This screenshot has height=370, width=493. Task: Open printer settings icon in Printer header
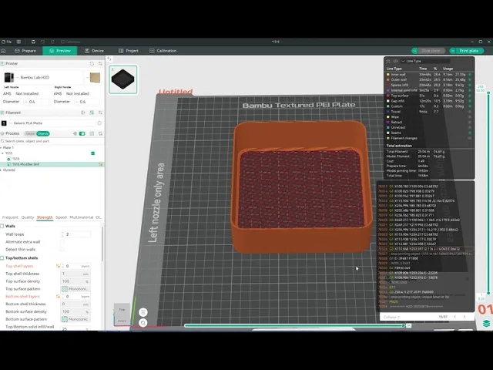100,63
